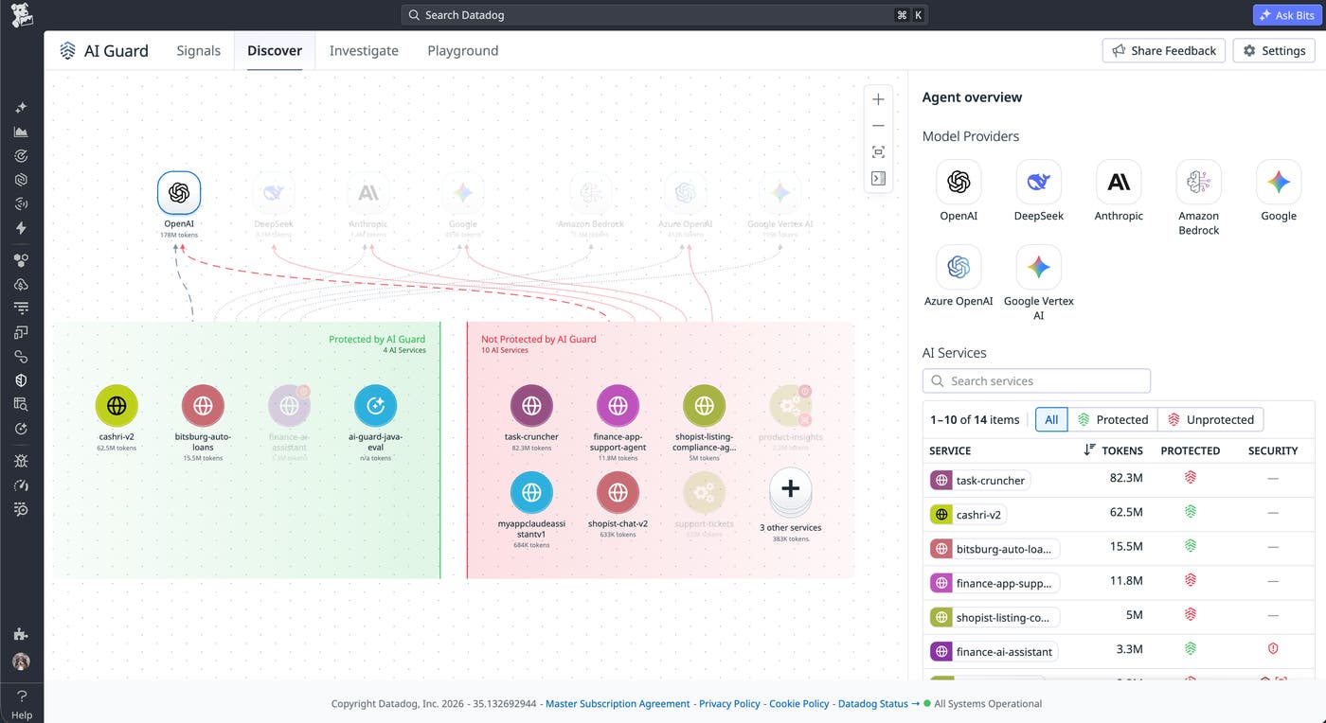Click the fit-to-screen map control

(x=878, y=151)
